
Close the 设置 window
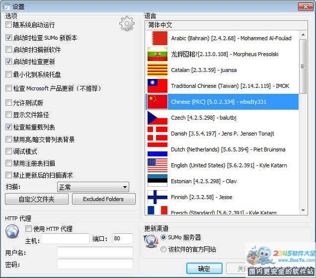click(x=306, y=7)
